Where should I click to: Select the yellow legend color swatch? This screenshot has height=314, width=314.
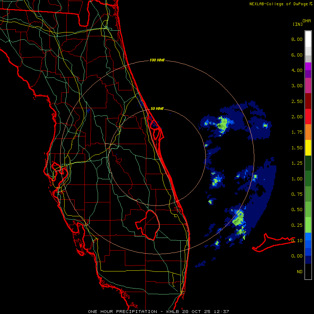(308, 148)
